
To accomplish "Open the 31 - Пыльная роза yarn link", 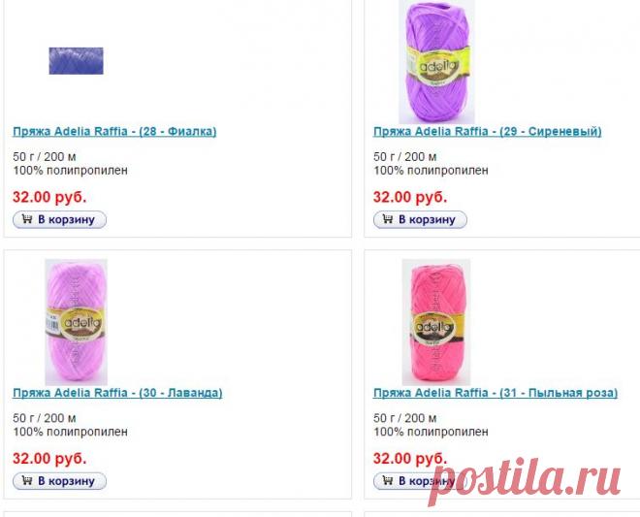I will tap(496, 393).
